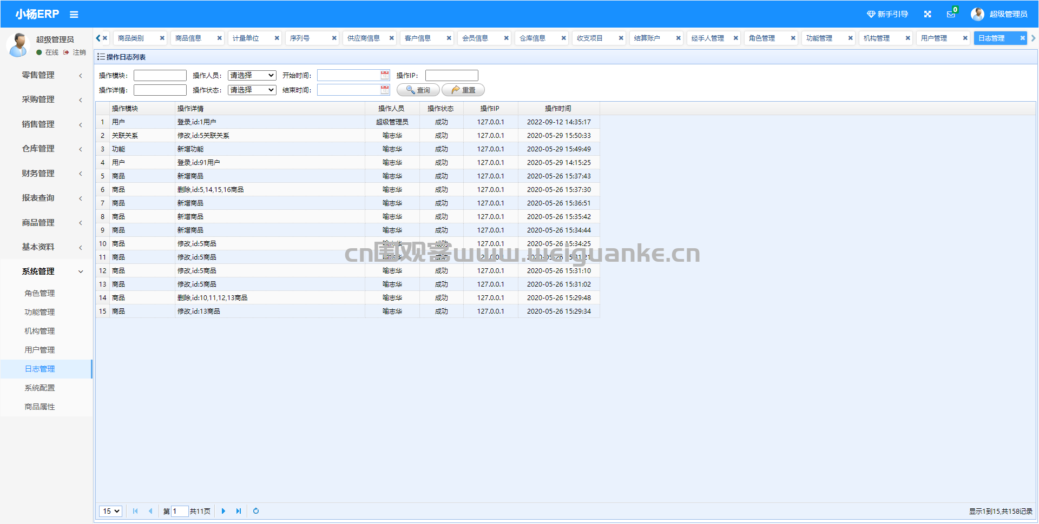Open the 开始时间 calendar picker icon
The image size is (1039, 524).
[x=385, y=75]
